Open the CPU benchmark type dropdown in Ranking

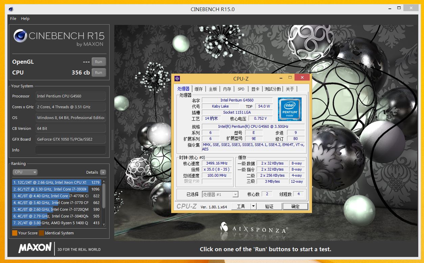point(25,172)
